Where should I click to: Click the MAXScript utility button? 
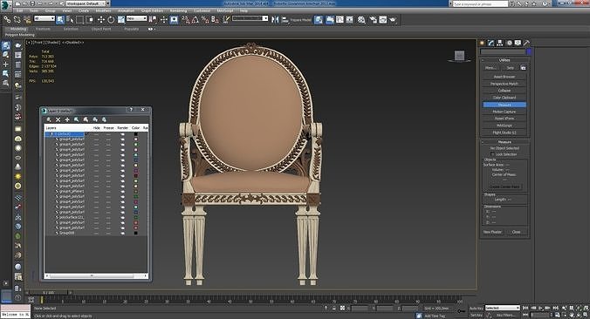click(x=504, y=126)
